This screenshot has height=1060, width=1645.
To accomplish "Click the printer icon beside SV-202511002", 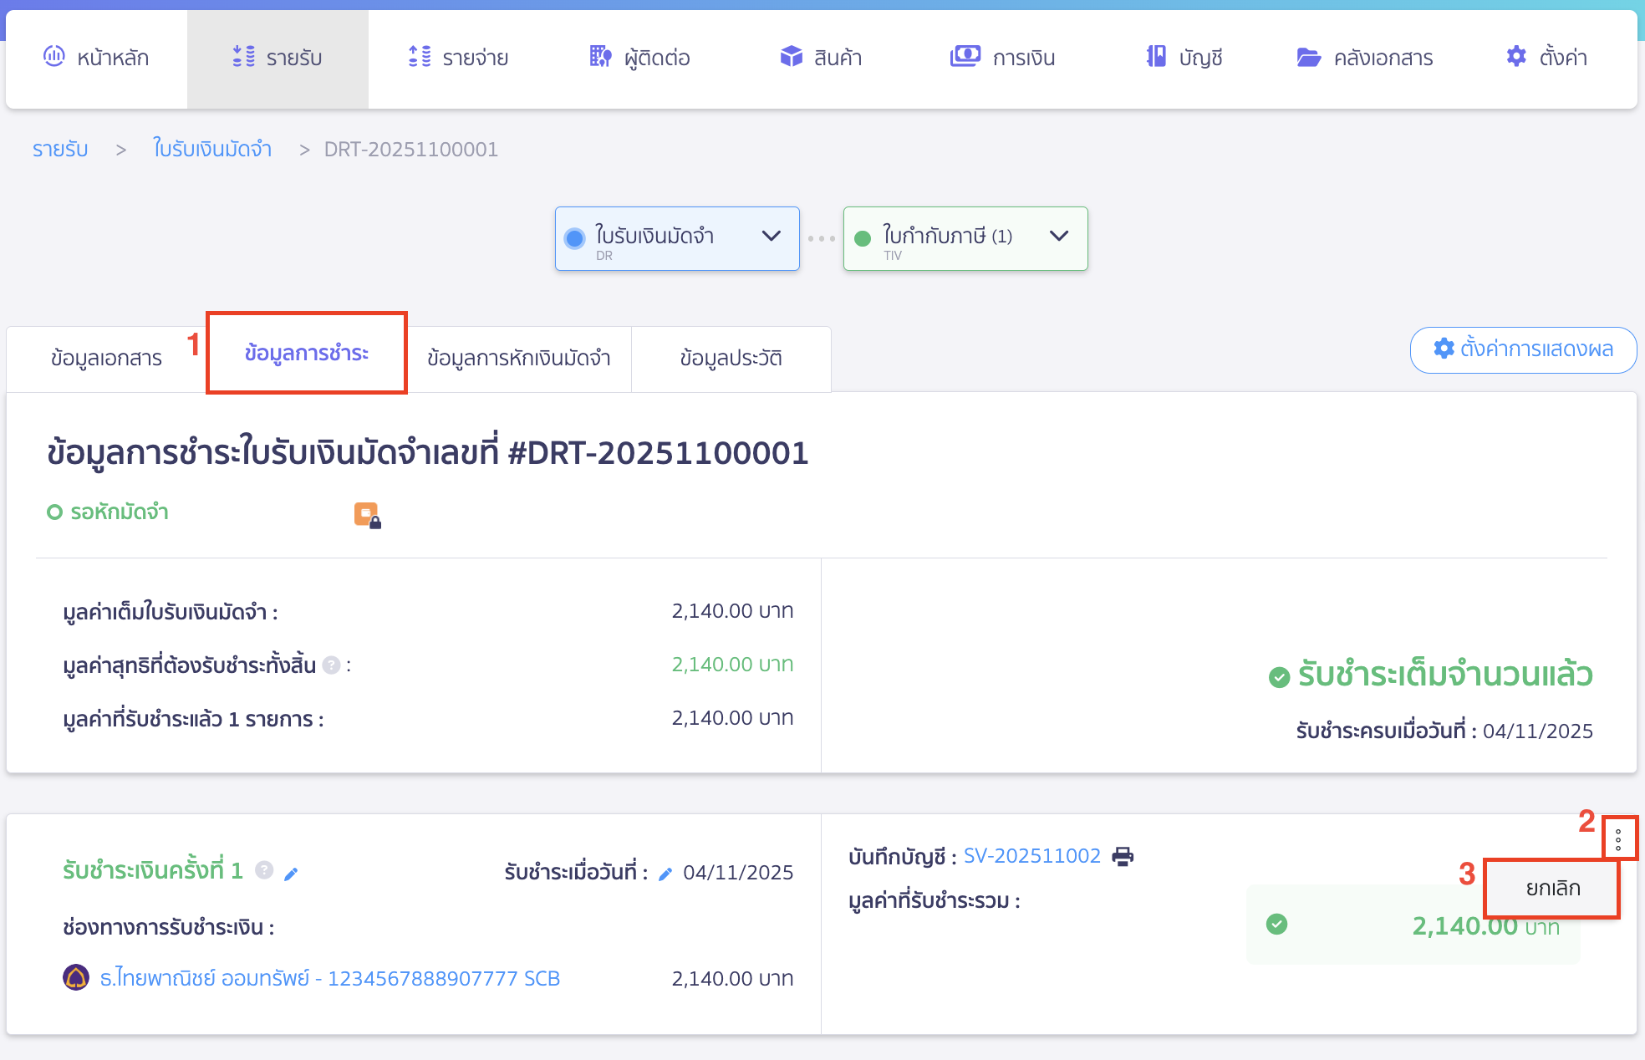I will tap(1123, 856).
